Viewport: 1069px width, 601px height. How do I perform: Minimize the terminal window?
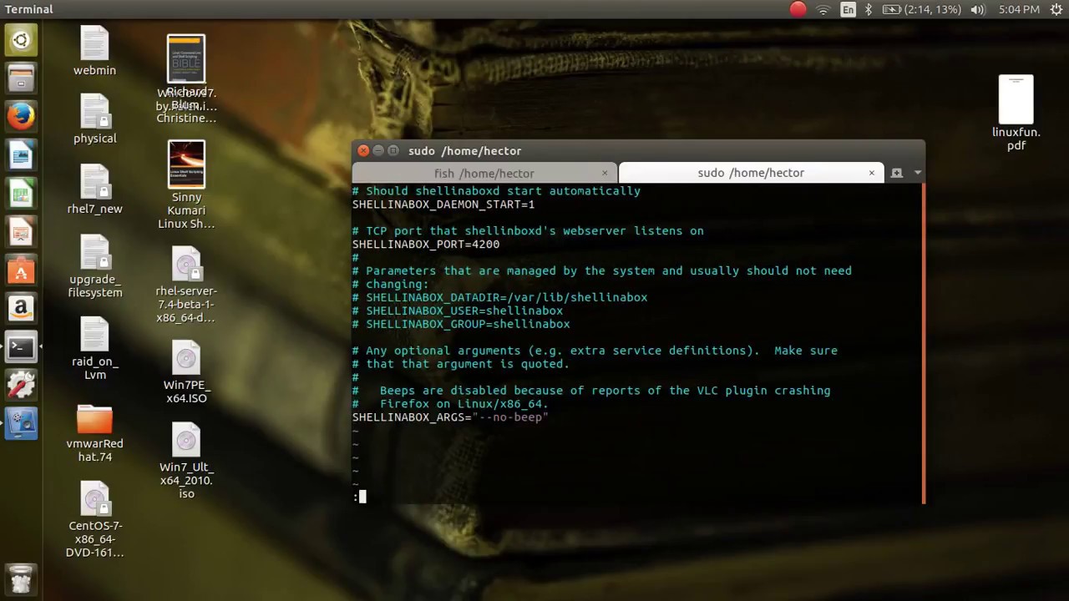[378, 150]
